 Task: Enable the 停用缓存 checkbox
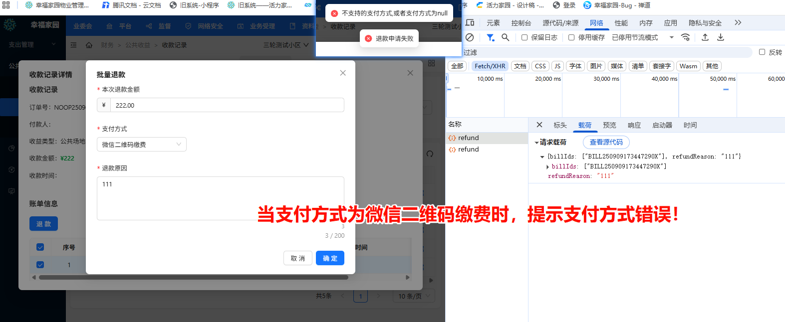coord(571,37)
